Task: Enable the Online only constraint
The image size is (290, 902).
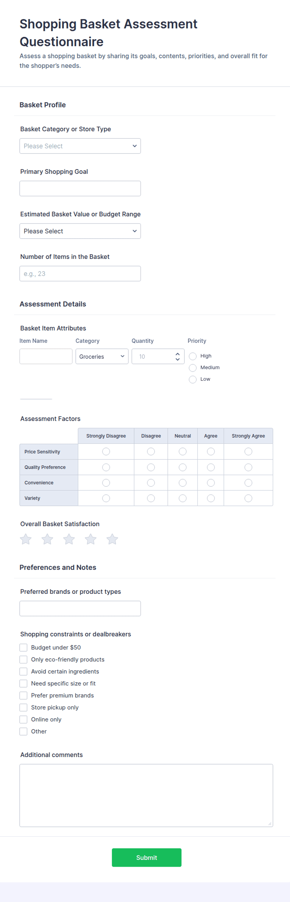Action: click(23, 719)
